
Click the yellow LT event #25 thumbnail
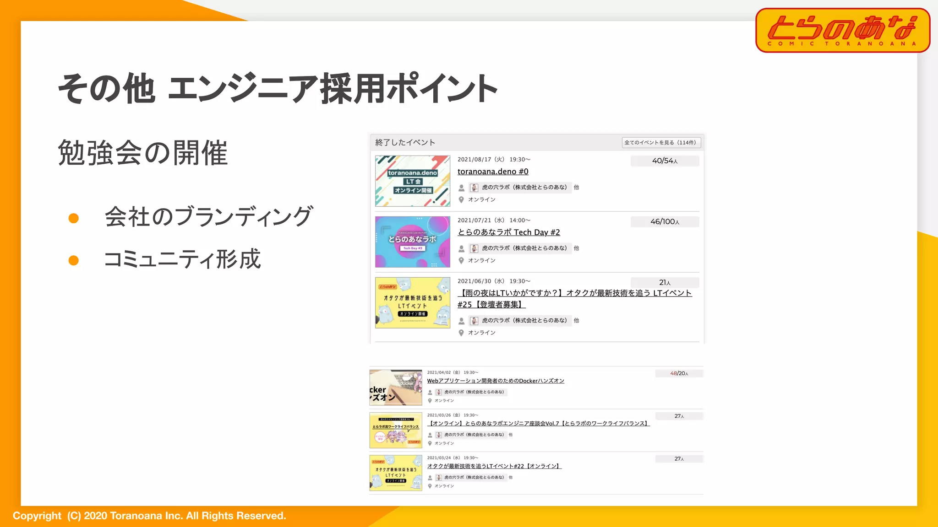click(x=413, y=302)
